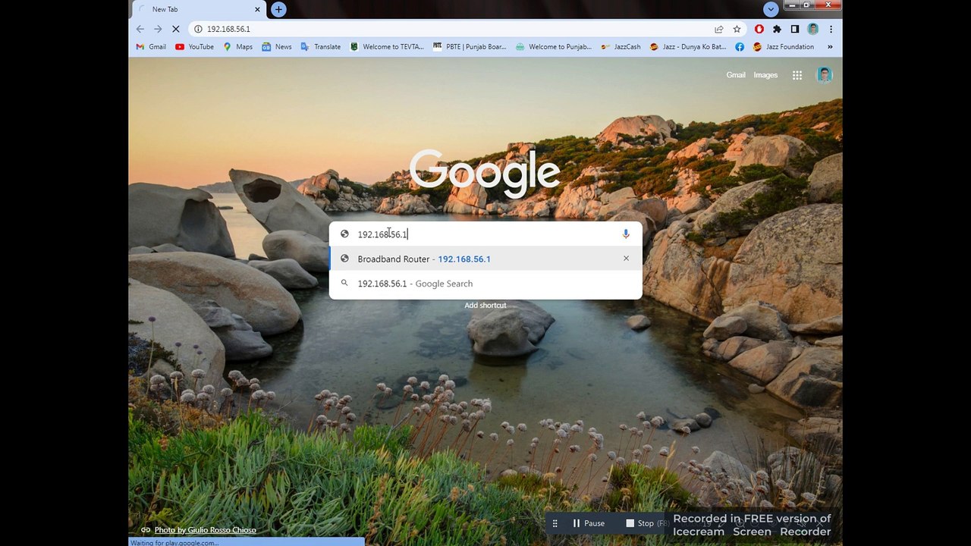
Task: Open the Facebook bookmark icon
Action: click(740, 46)
